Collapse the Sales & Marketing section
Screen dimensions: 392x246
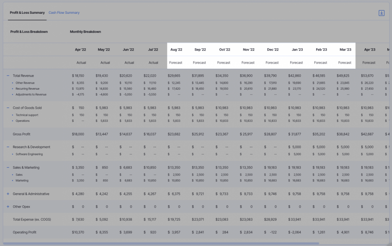click(8, 167)
